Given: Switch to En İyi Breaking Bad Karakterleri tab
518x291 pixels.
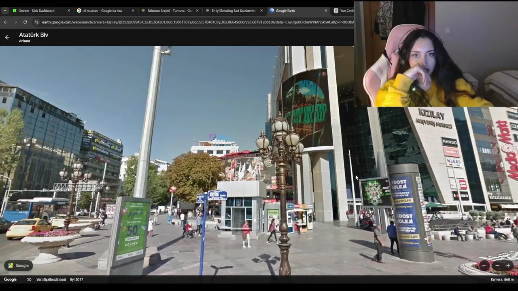Looking at the screenshot, I should pyautogui.click(x=234, y=11).
